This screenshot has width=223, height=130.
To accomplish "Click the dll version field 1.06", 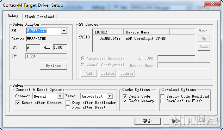I will (x=60, y=47).
